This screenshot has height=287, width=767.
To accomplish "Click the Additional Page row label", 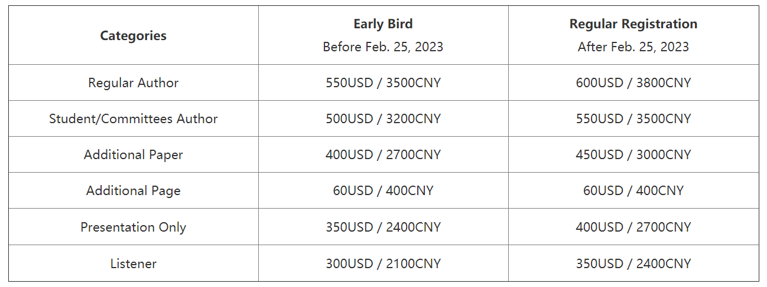I will click(x=134, y=191).
